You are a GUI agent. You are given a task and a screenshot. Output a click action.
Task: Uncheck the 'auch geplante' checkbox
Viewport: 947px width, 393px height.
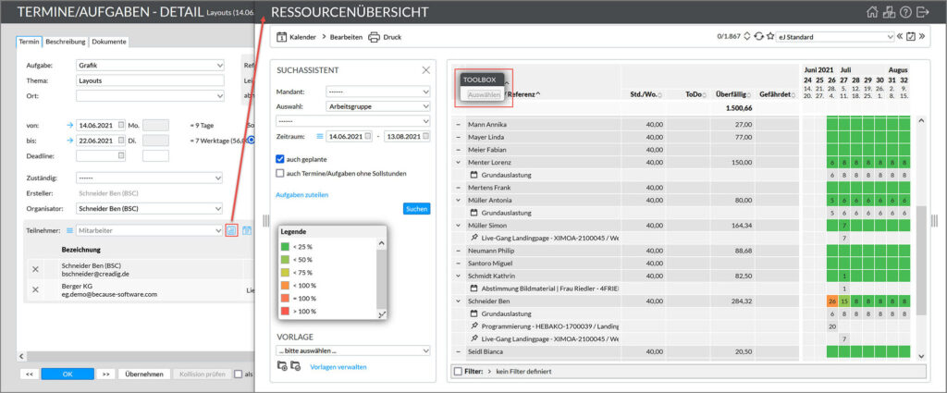(x=279, y=159)
